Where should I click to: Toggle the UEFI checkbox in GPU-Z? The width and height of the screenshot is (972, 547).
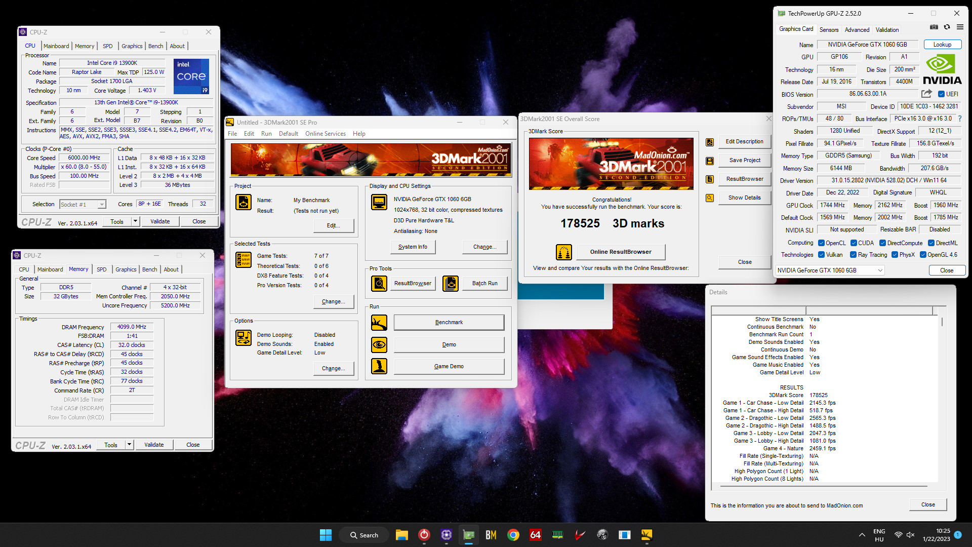point(941,94)
